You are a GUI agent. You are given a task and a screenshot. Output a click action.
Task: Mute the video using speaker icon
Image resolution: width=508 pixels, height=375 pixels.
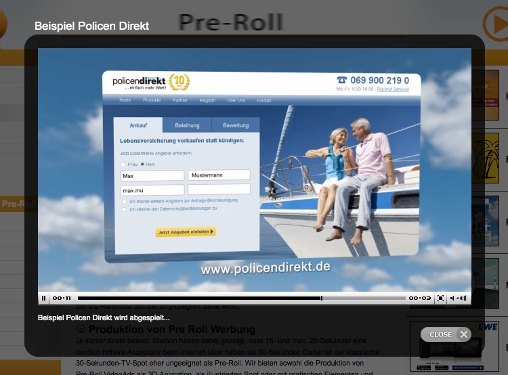coord(452,299)
